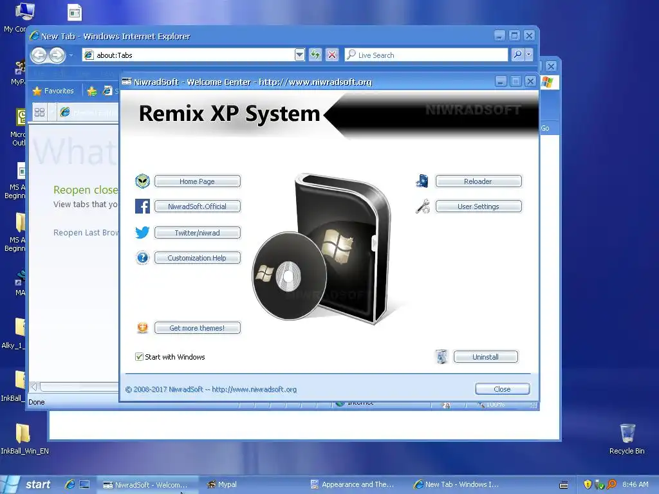Click the Facebook logo icon
The width and height of the screenshot is (659, 494).
(142, 206)
